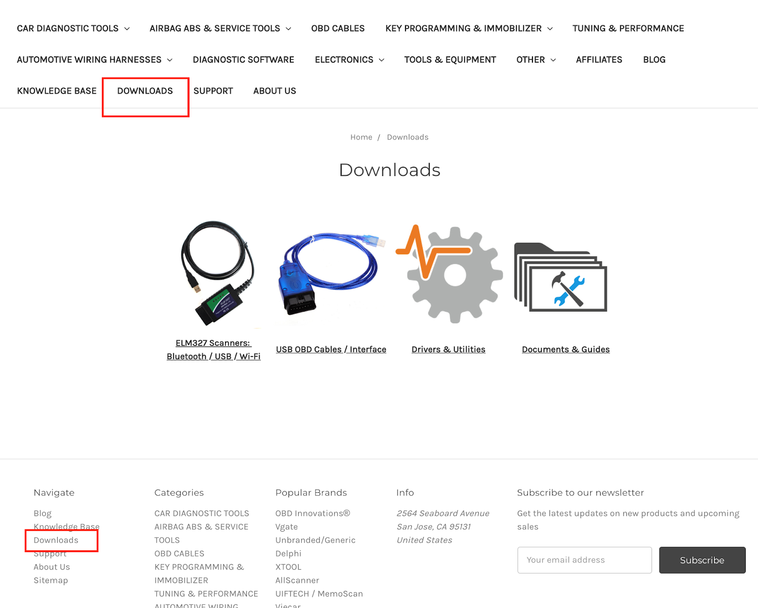Click the blue USB OBD cable image
Image resolution: width=758 pixels, height=608 pixels.
[331, 274]
